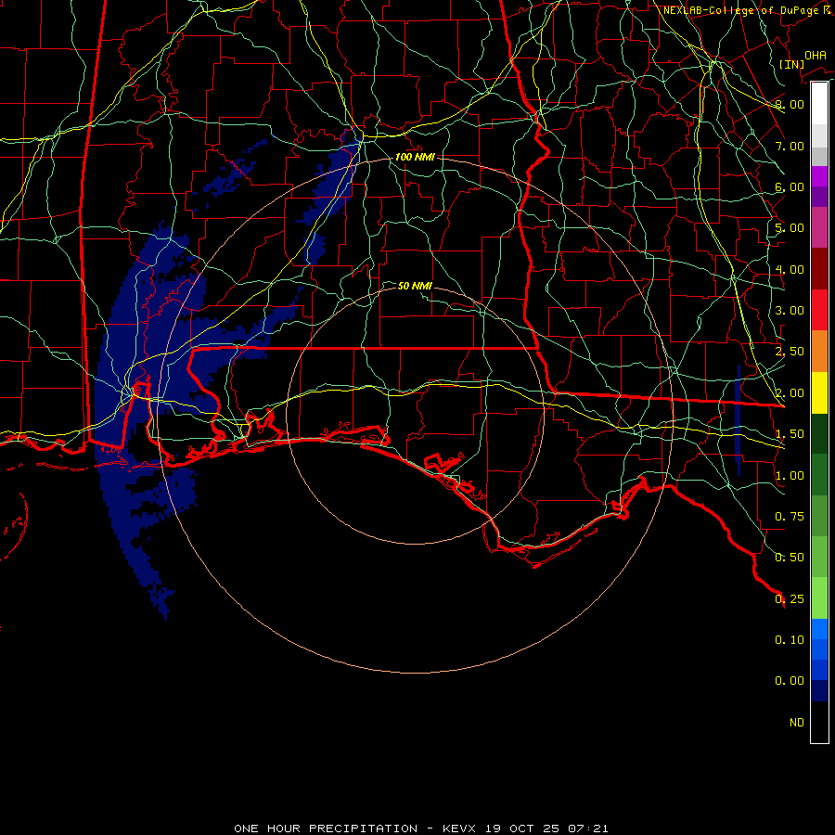The width and height of the screenshot is (835, 835).
Task: Click the 7.00 legend value
Action: pos(790,146)
